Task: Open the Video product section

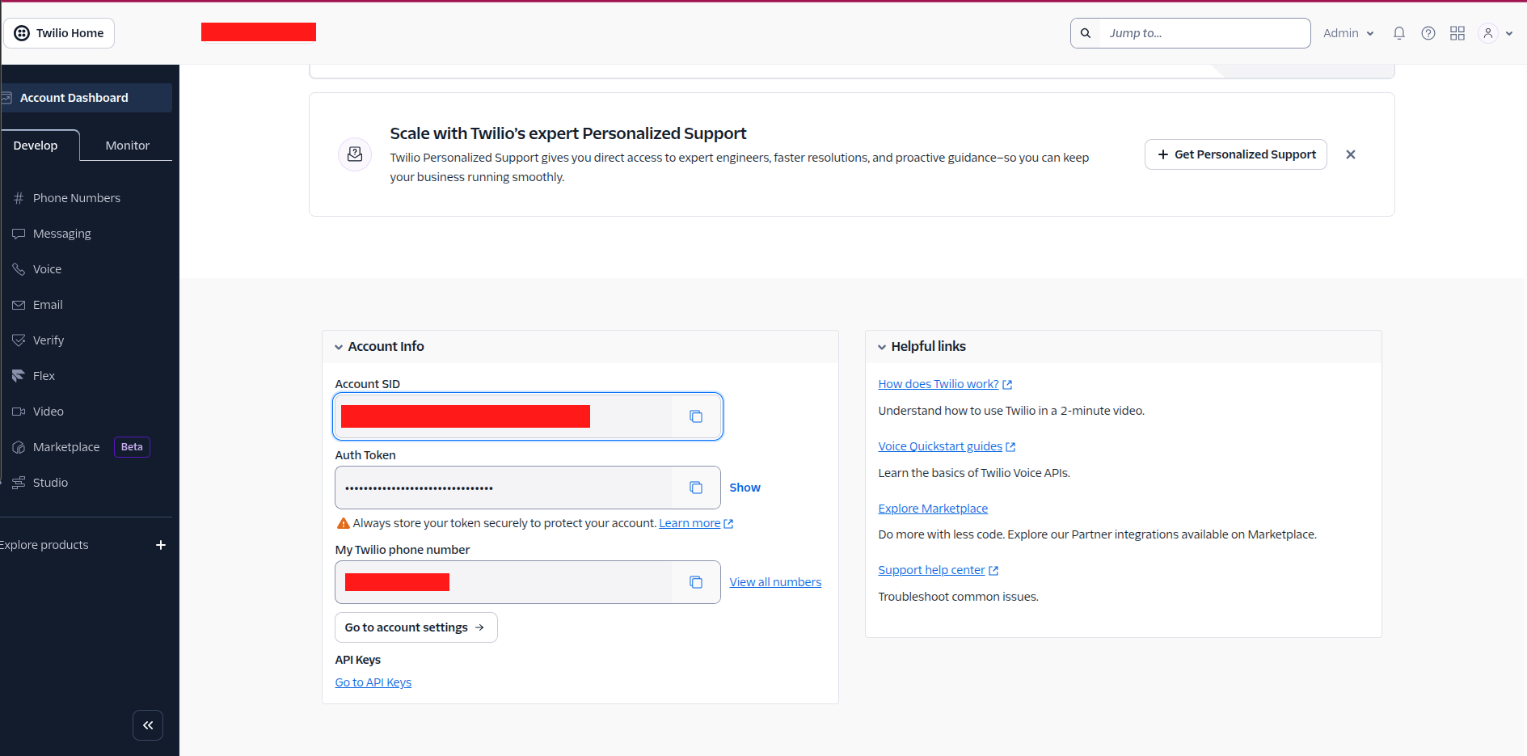Action: pos(48,411)
